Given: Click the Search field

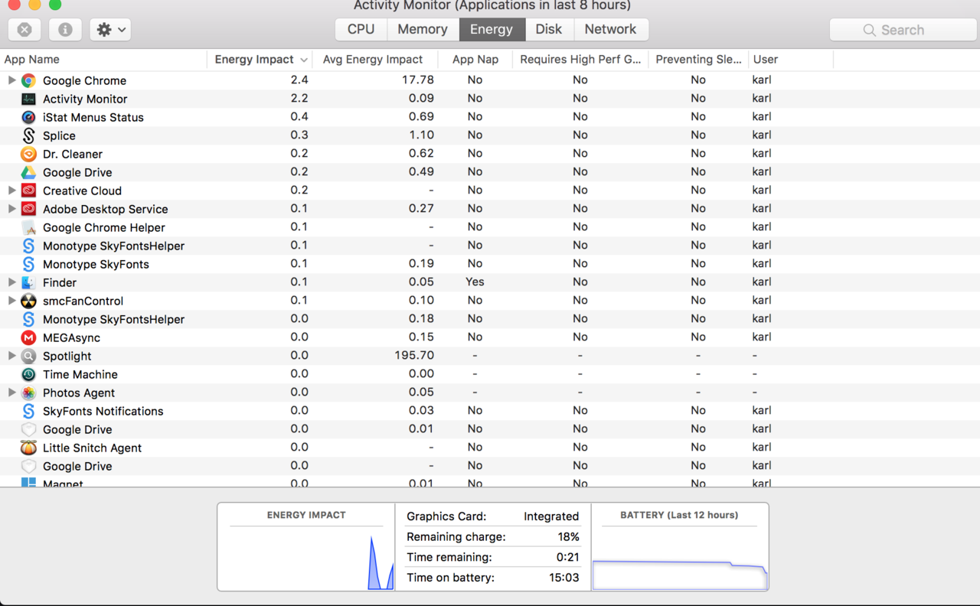Looking at the screenshot, I should coord(903,30).
